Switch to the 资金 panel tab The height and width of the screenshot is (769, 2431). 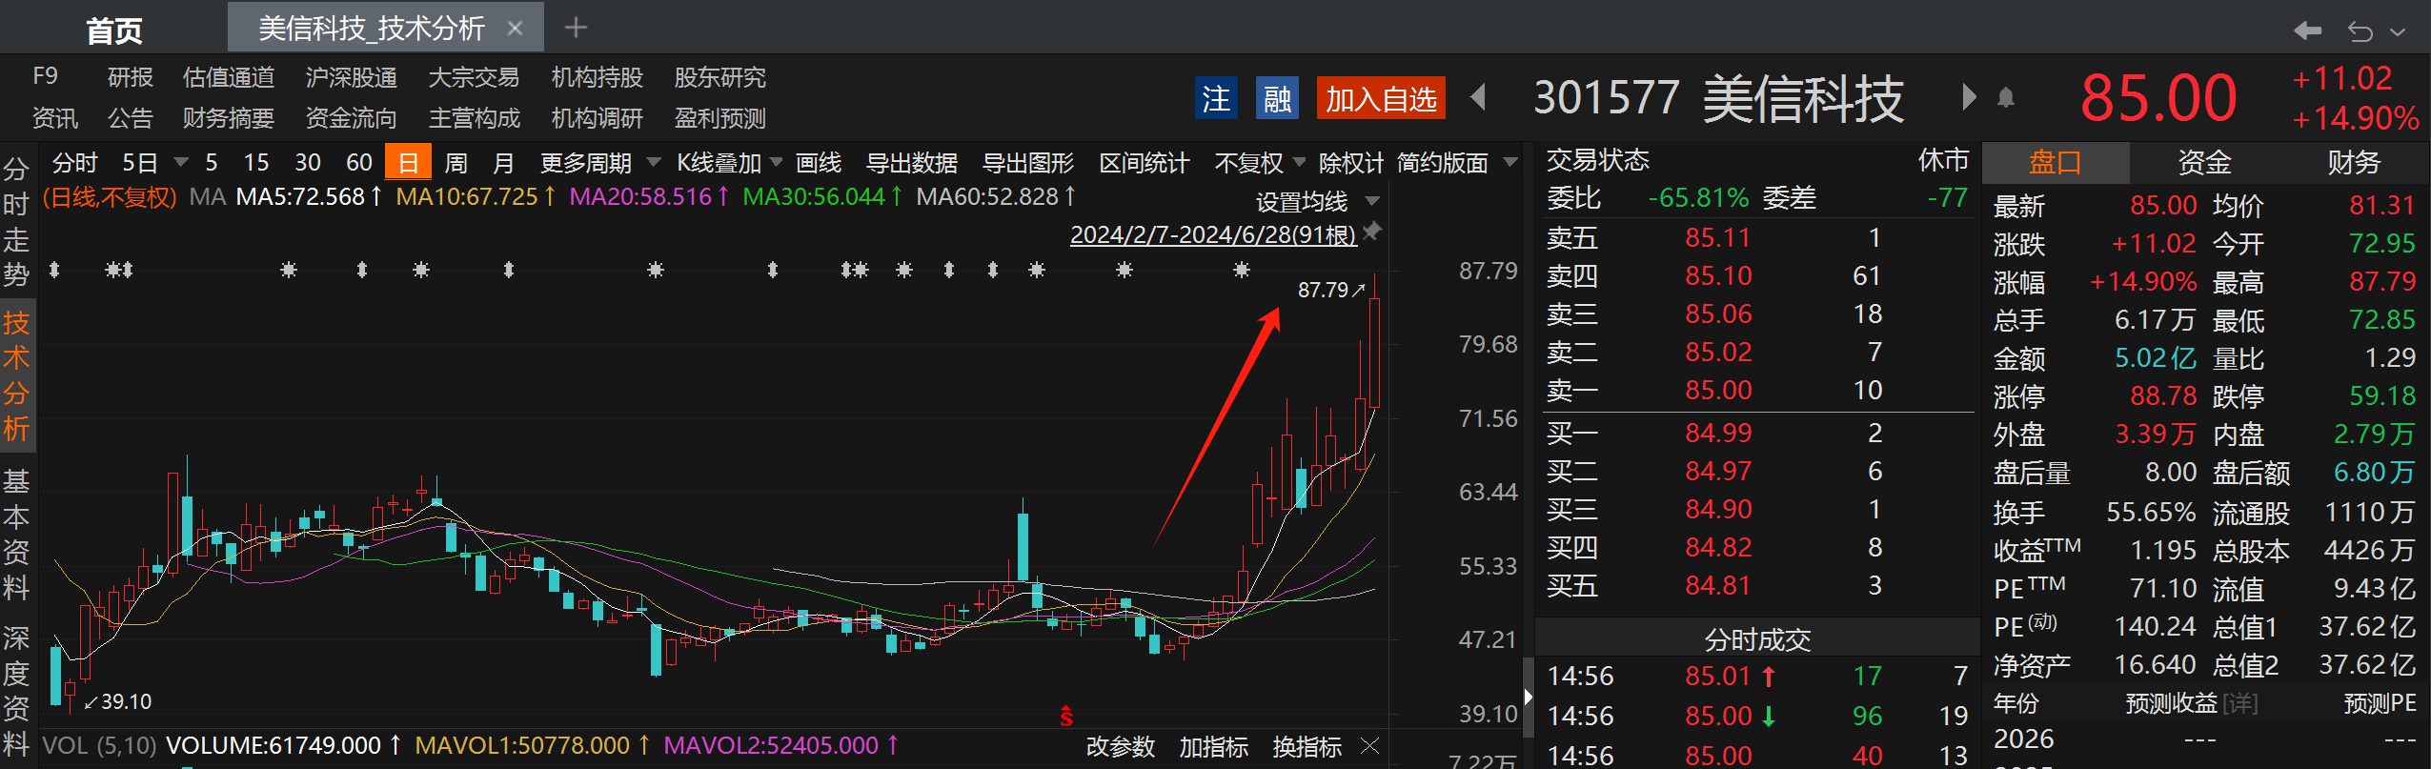tap(2204, 163)
